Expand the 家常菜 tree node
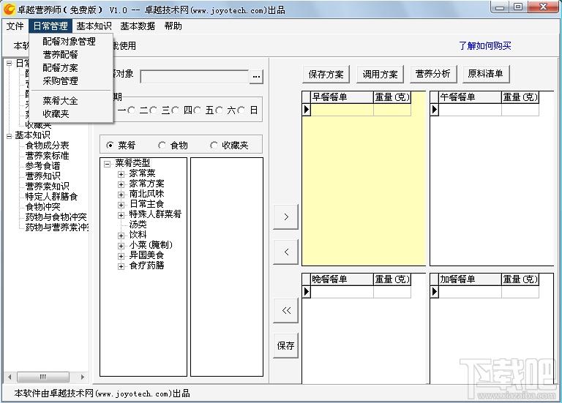562x403 pixels. point(121,174)
